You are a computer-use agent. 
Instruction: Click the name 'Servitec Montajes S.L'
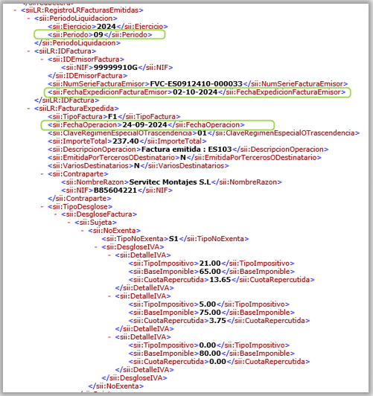[x=170, y=182]
